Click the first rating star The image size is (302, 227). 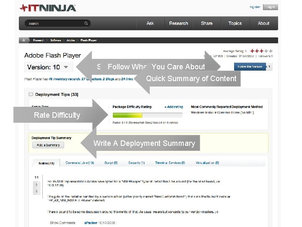252,51
